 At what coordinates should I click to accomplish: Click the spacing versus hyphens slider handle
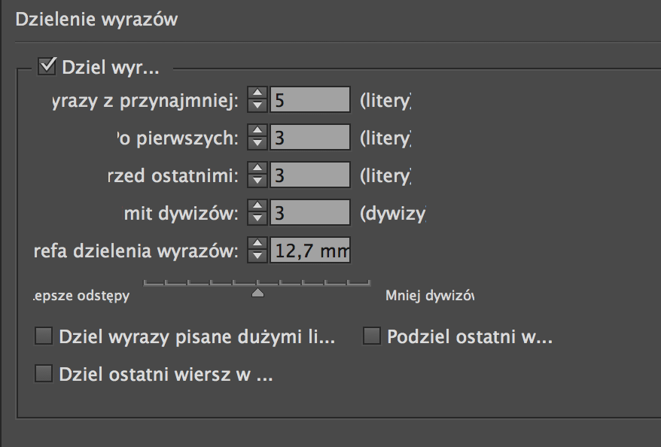click(257, 293)
